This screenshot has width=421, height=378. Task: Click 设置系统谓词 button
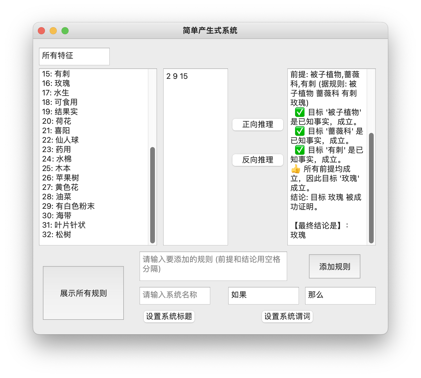287,317
